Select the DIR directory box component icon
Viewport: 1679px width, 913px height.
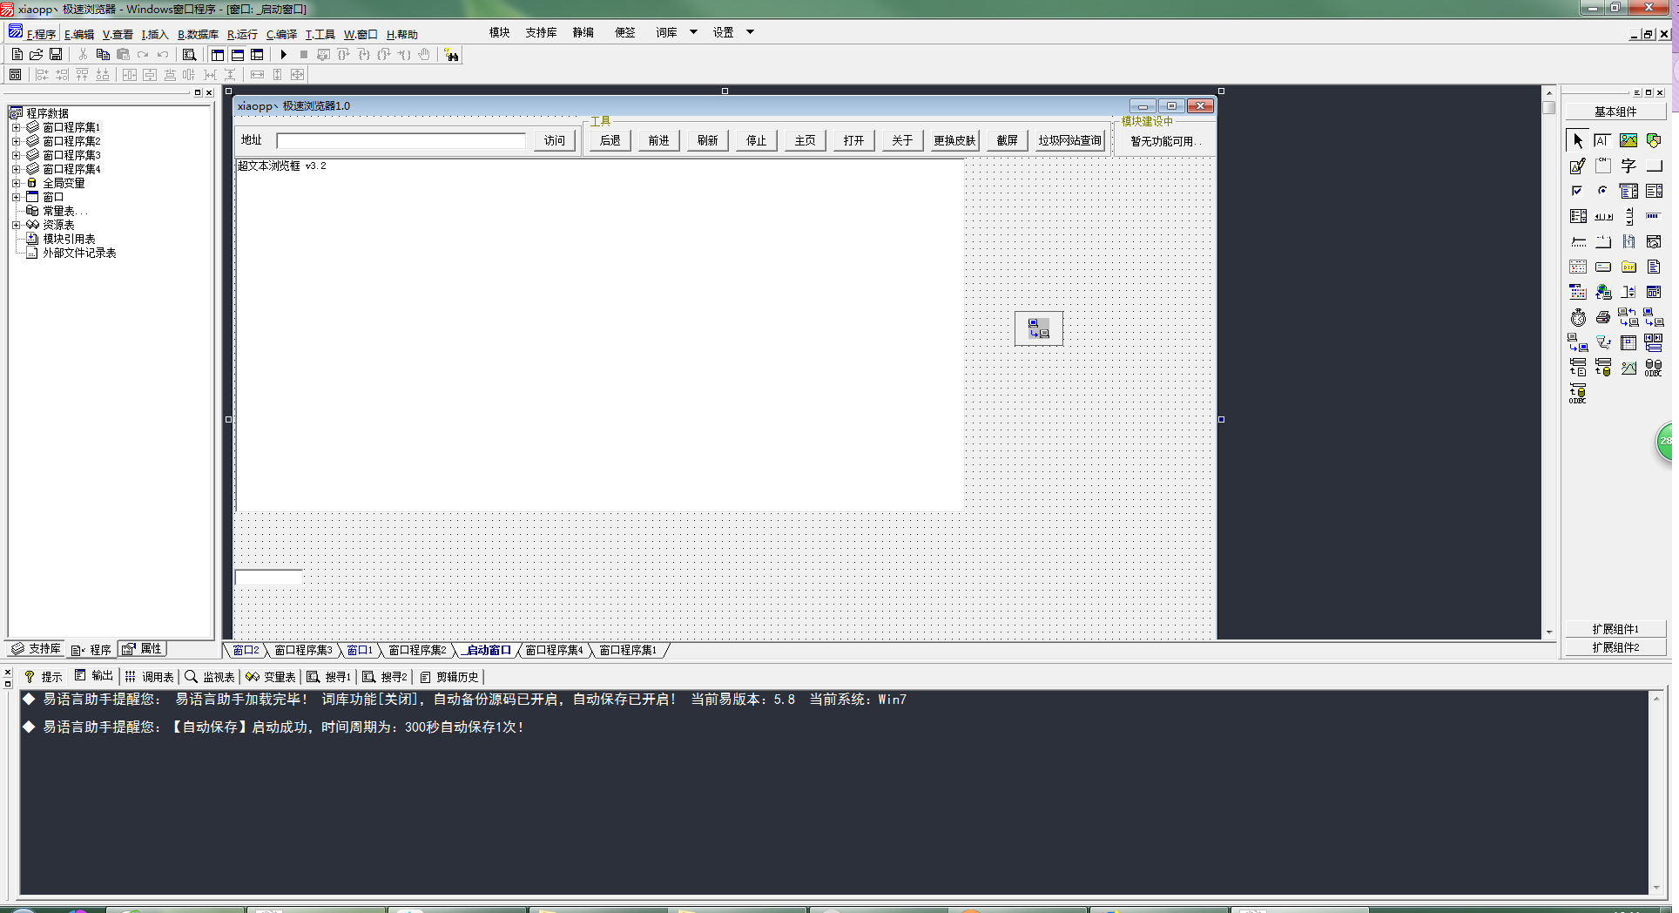coord(1628,267)
